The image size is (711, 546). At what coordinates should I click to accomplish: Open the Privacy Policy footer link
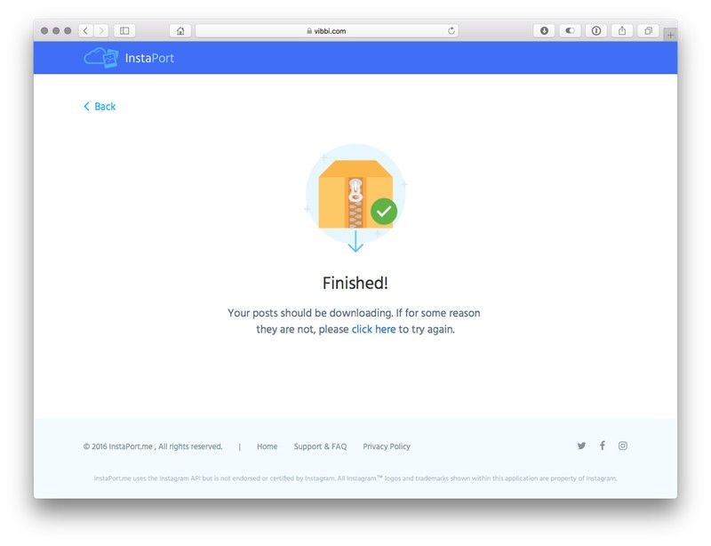click(x=387, y=446)
